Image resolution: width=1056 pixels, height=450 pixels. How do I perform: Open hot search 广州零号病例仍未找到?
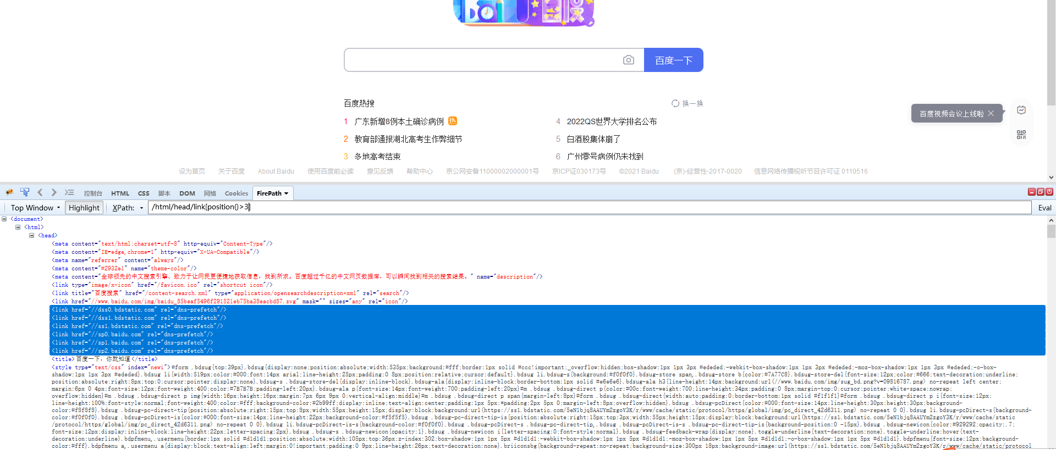tap(605, 157)
